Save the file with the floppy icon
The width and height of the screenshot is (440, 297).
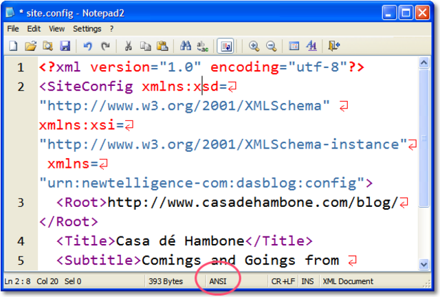pos(65,45)
